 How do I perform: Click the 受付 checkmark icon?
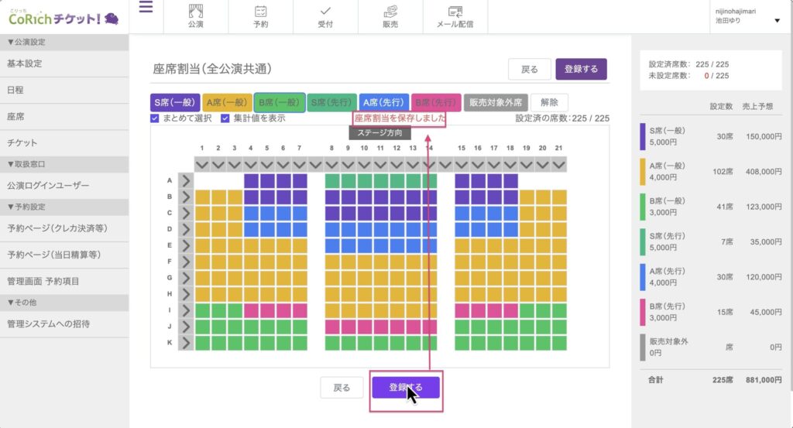(325, 12)
